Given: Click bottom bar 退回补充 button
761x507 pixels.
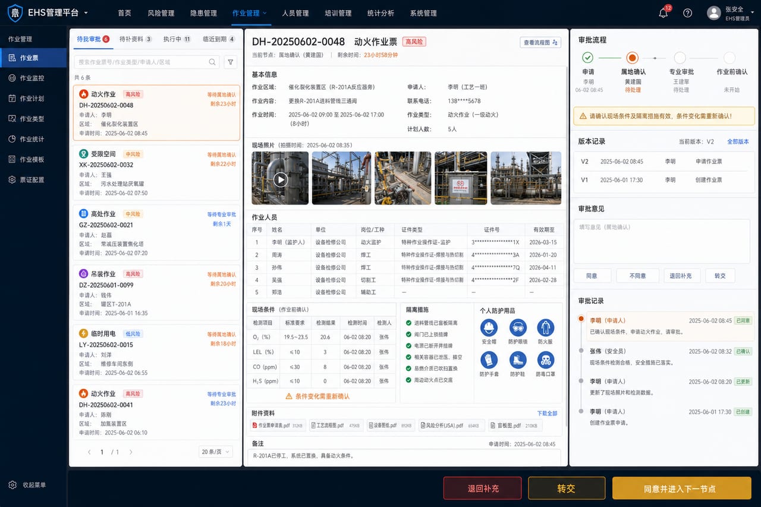Looking at the screenshot, I should (483, 489).
